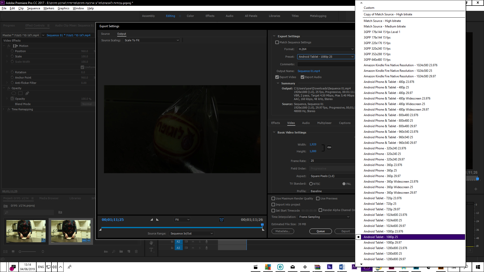484x272 pixels.
Task: Click the scroll-down arrow of preset list
Action: 361,264
